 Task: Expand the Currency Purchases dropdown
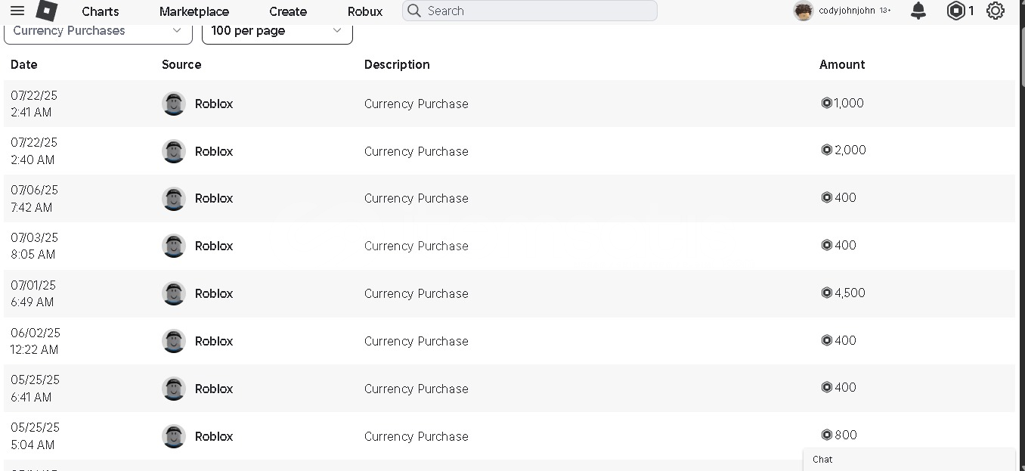click(98, 31)
